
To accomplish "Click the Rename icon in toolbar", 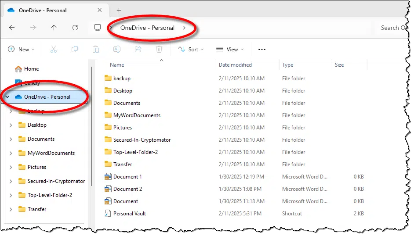I will pos(117,50).
